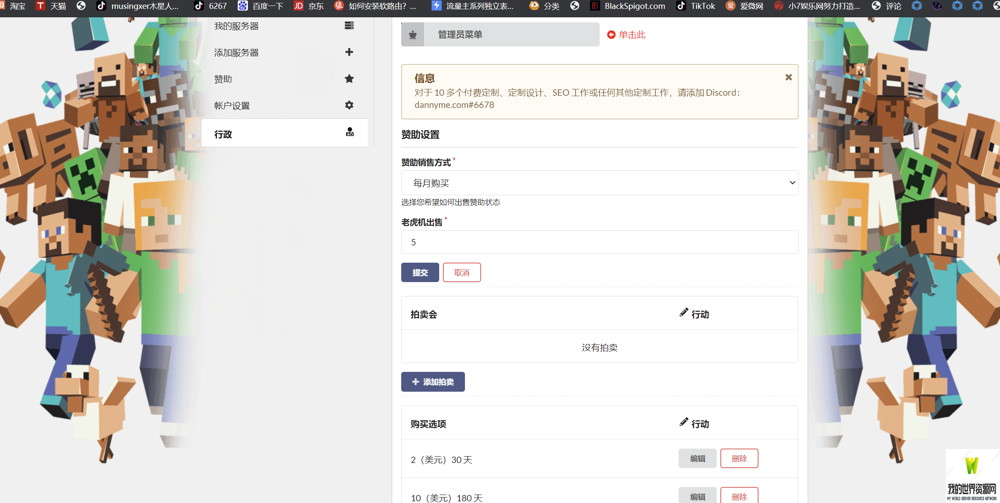Click the 添加拍卖 button

tap(433, 382)
